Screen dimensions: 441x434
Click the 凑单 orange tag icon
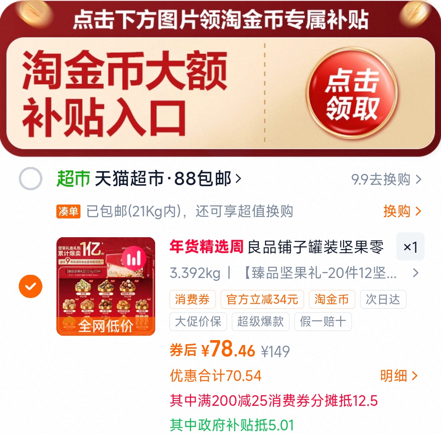(x=68, y=211)
